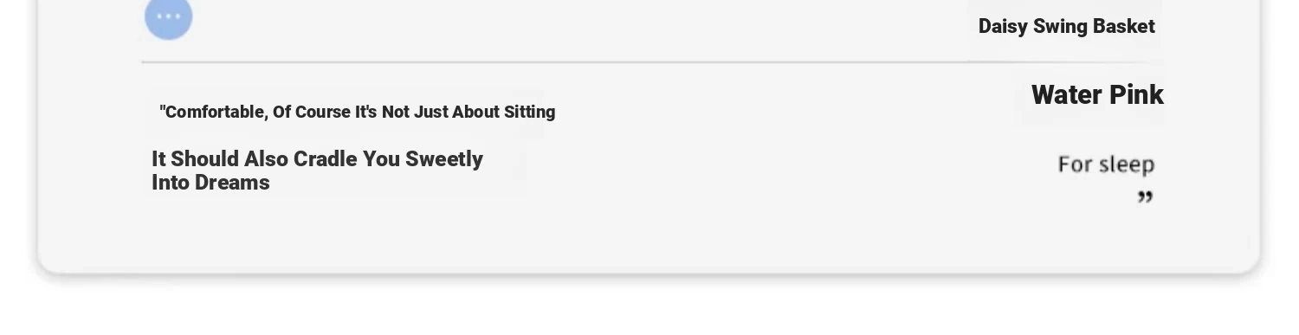
Task: Click the word 'Daisy' in the product title
Action: 1003,27
